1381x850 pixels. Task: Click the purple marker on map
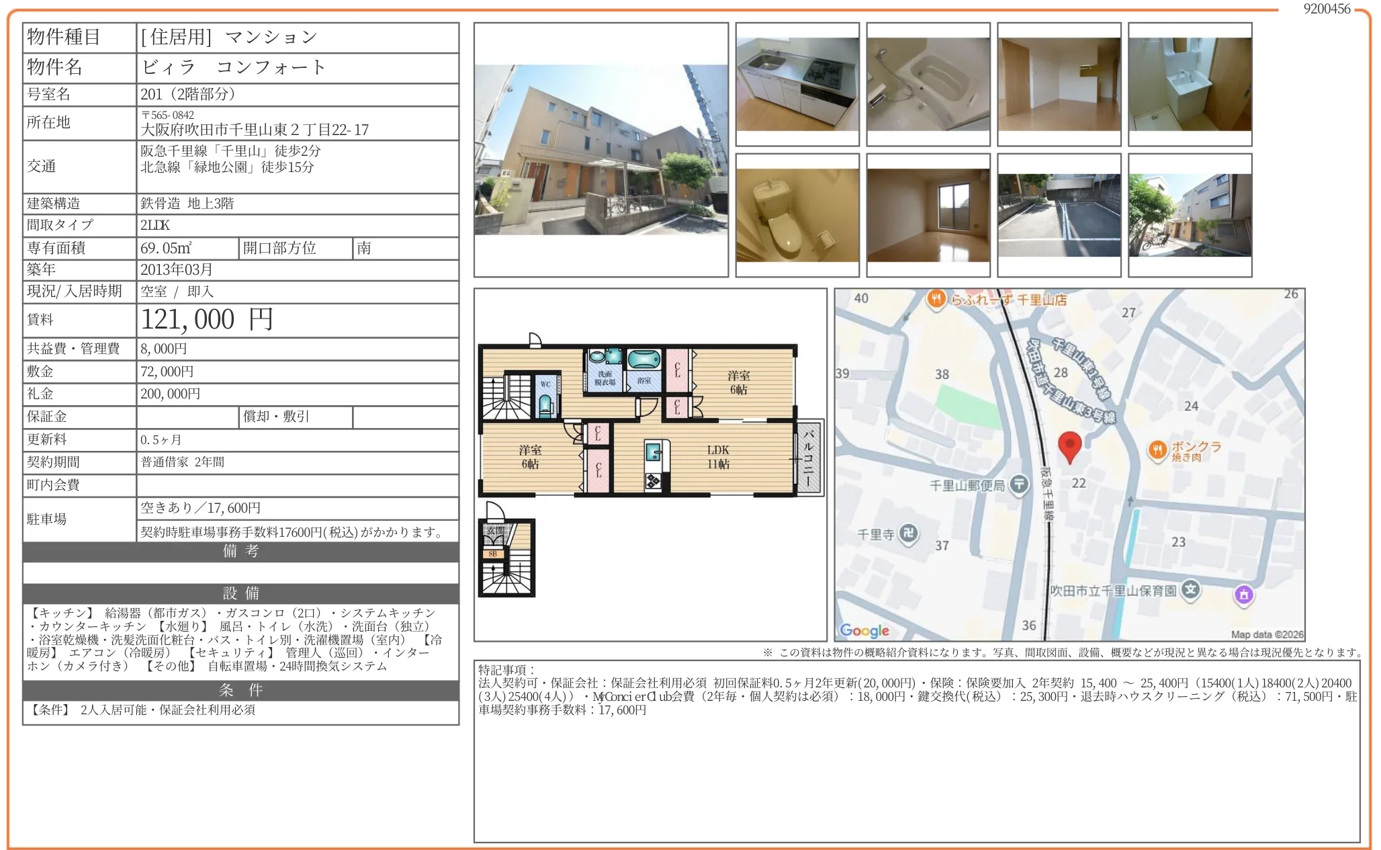1243,595
